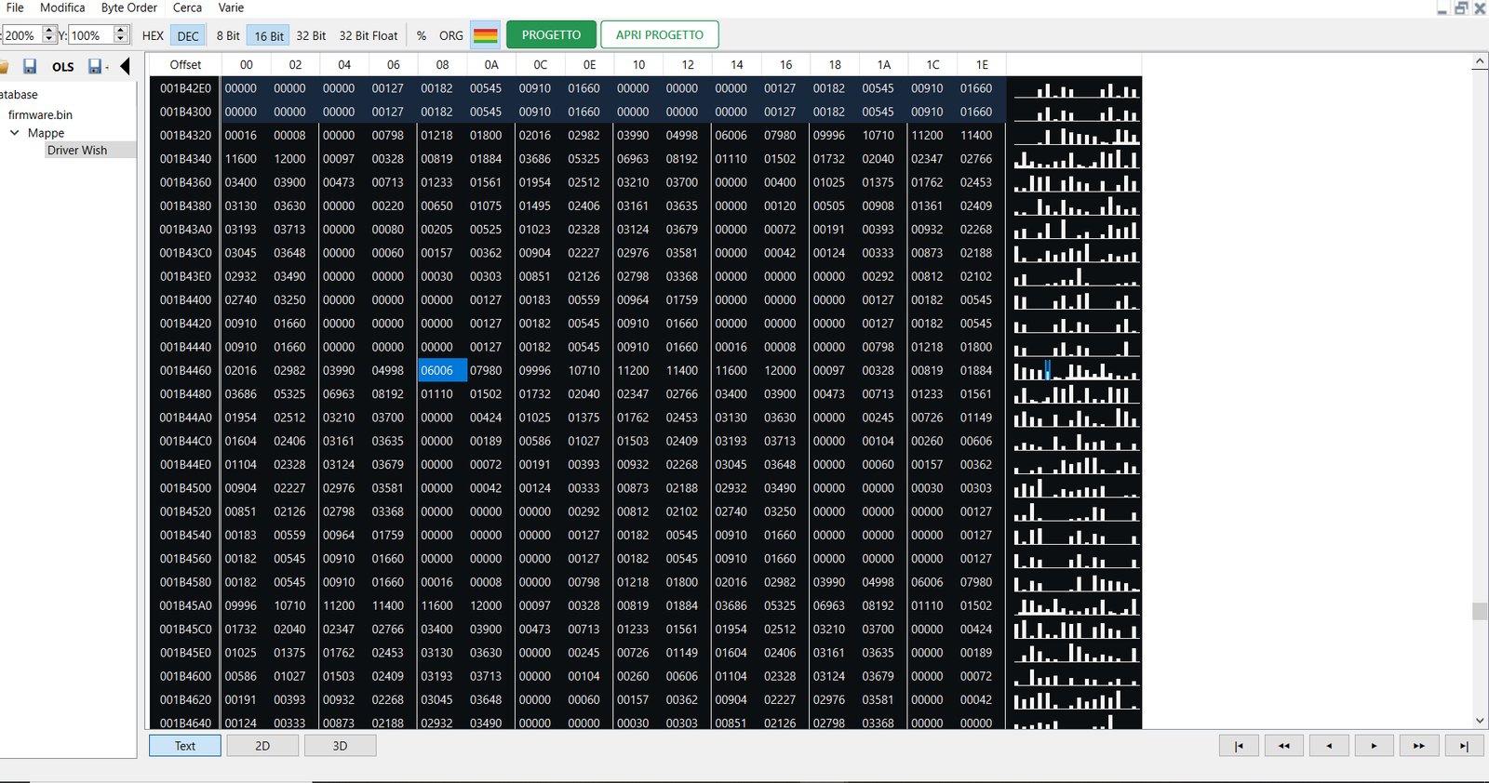1489x783 pixels.
Task: Go to previous step with left arrow
Action: pyautogui.click(x=1329, y=745)
